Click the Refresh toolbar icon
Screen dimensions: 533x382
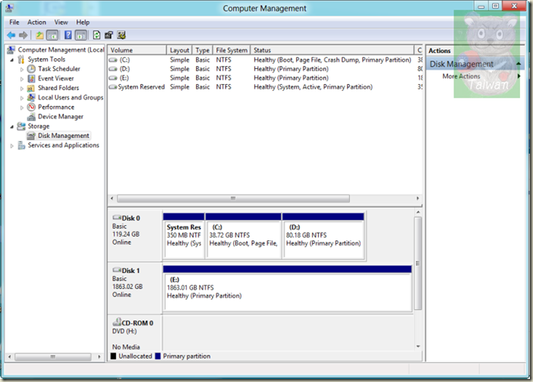point(96,35)
